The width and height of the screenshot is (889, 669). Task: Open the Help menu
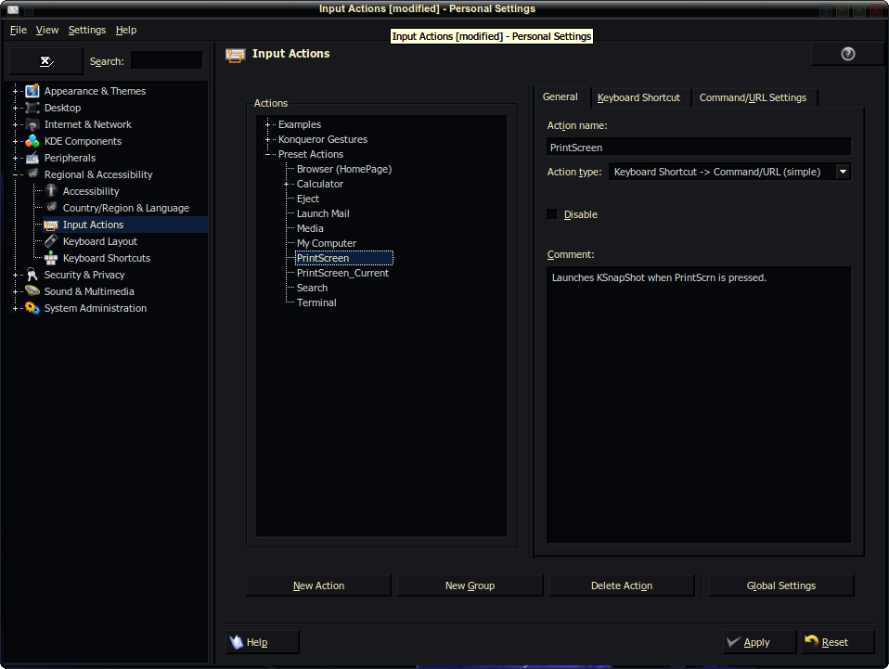(x=126, y=30)
